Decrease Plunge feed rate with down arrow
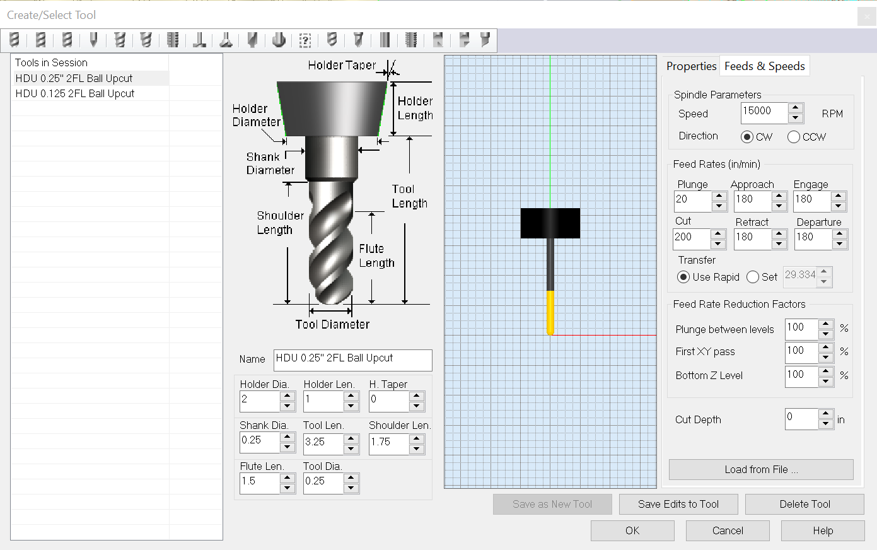The image size is (877, 550). (719, 207)
